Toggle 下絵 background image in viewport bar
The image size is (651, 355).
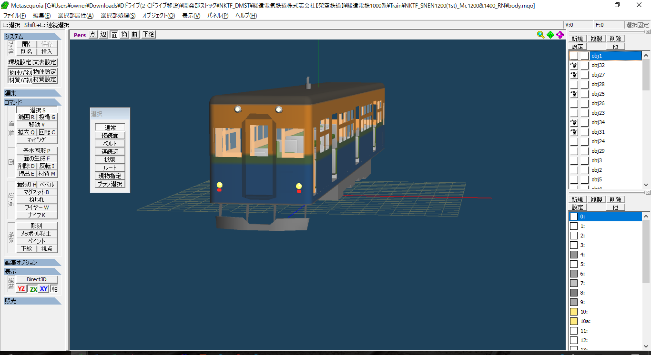148,34
